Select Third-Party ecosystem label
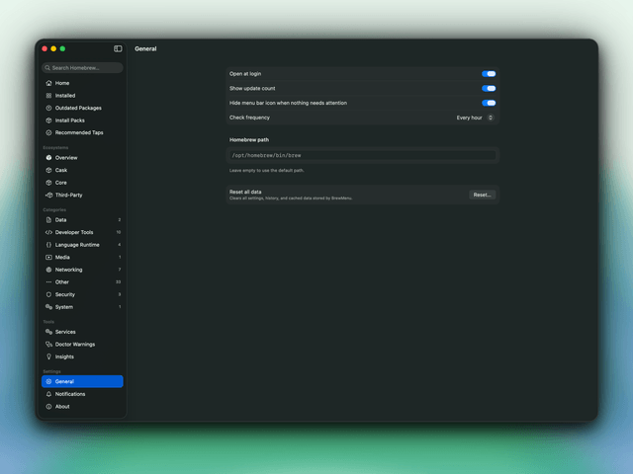Viewport: 633px width, 474px height. [x=68, y=196]
